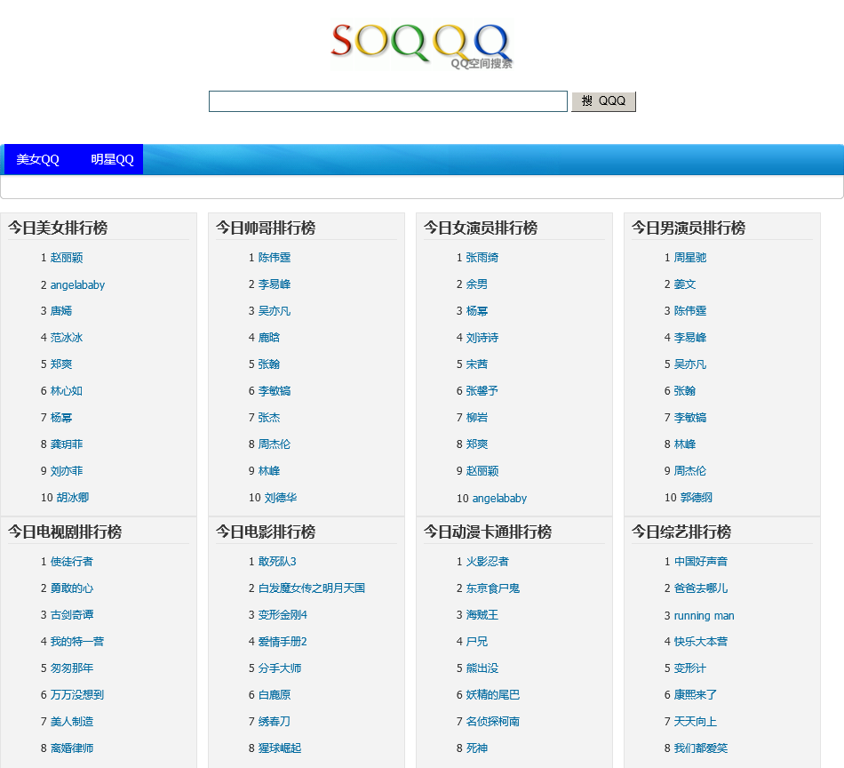Open 赵丽颖 in 今日美女排行榜
844x768 pixels.
[67, 258]
